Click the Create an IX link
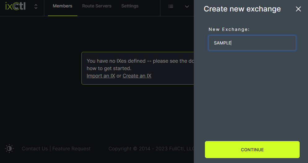Viewport: 308px width, 163px height. tap(137, 76)
